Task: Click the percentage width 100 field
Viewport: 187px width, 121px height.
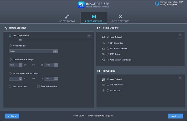Action: point(14,78)
